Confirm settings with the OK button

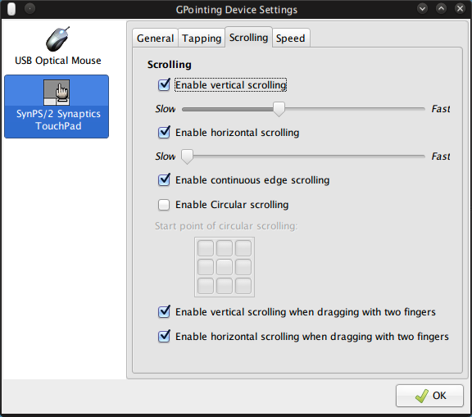coord(429,396)
